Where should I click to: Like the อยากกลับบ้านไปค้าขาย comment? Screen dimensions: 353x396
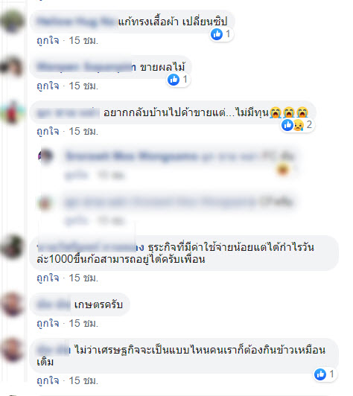click(x=48, y=131)
